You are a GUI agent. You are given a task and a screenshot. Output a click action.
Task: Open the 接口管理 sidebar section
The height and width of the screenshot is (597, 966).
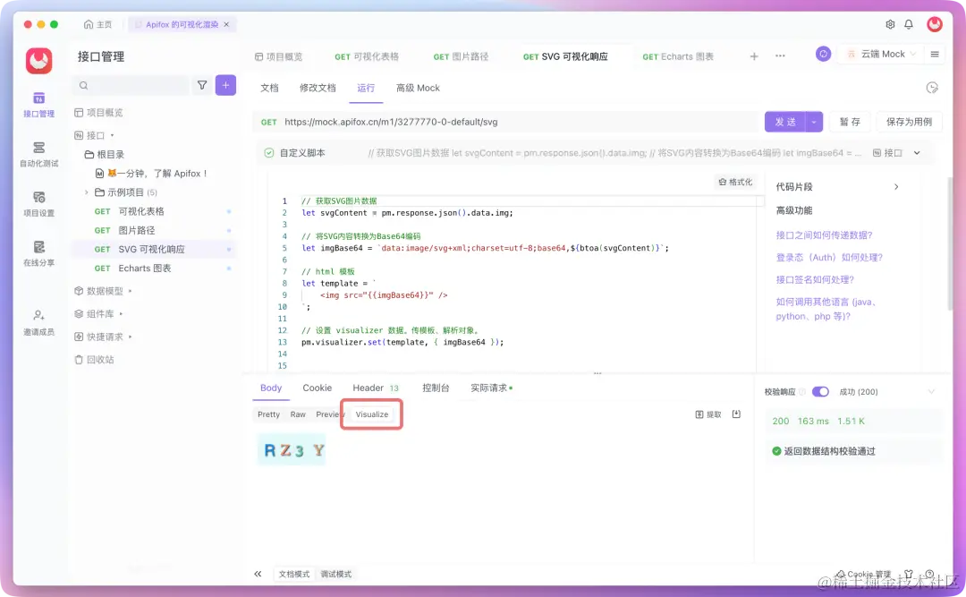pos(38,104)
